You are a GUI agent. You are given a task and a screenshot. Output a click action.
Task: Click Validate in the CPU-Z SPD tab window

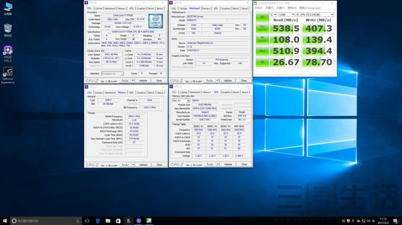(228, 165)
